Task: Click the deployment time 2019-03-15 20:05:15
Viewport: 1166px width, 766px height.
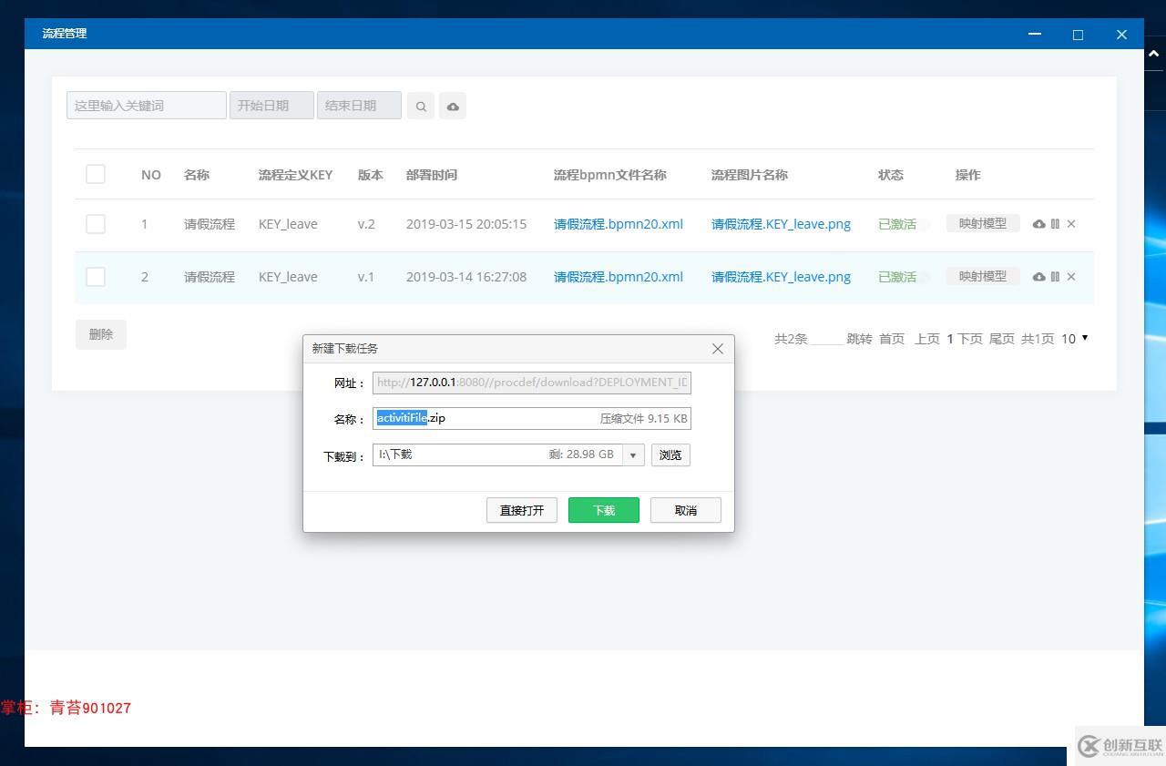Action: [x=466, y=224]
